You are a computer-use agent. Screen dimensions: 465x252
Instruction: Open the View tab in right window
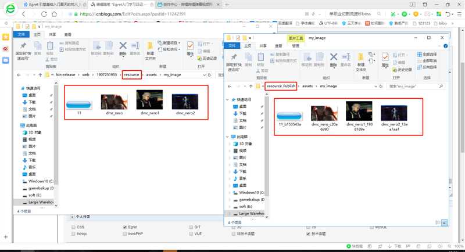click(x=278, y=46)
